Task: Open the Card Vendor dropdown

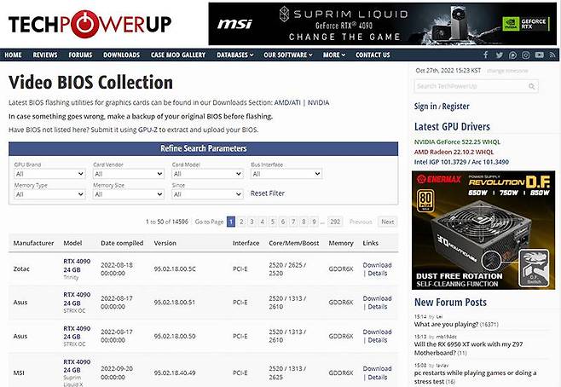Action: point(127,174)
